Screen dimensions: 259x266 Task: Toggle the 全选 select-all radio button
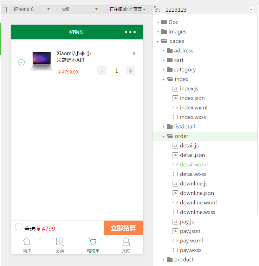click(19, 227)
